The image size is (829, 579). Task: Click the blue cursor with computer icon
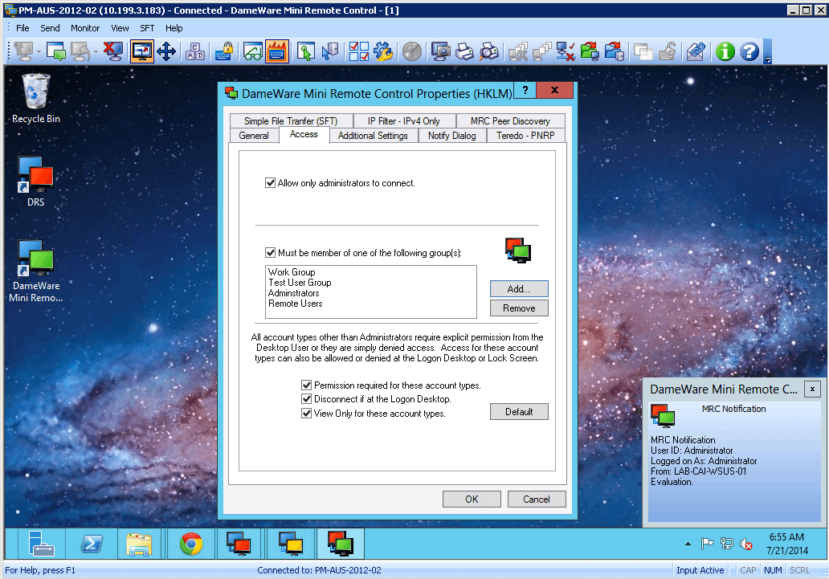coord(330,51)
